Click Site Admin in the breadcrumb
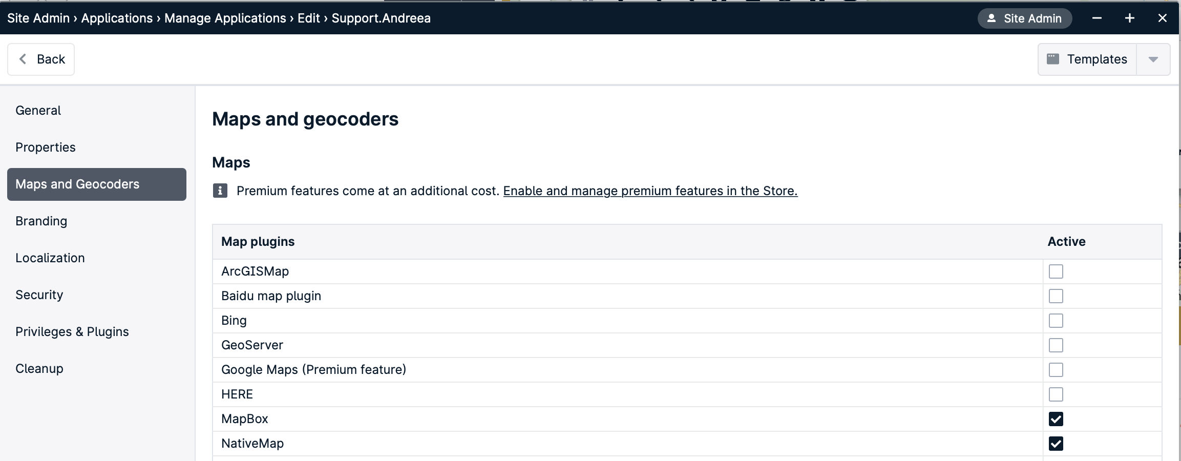The width and height of the screenshot is (1181, 461). [38, 18]
